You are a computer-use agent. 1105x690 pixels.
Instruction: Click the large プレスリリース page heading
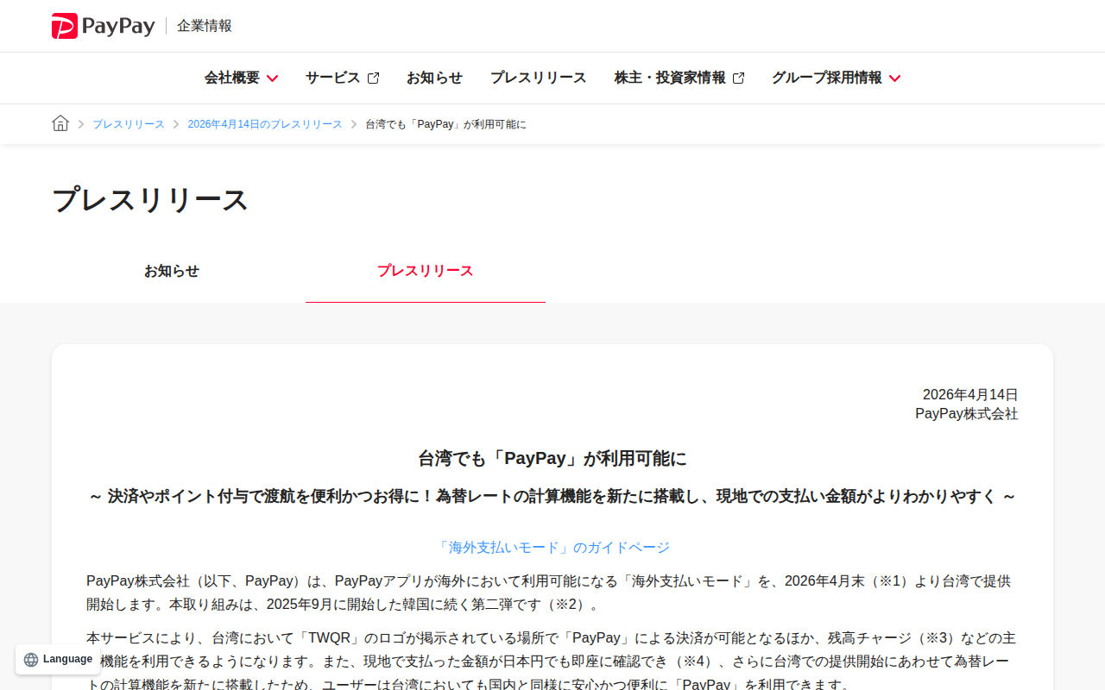point(150,199)
